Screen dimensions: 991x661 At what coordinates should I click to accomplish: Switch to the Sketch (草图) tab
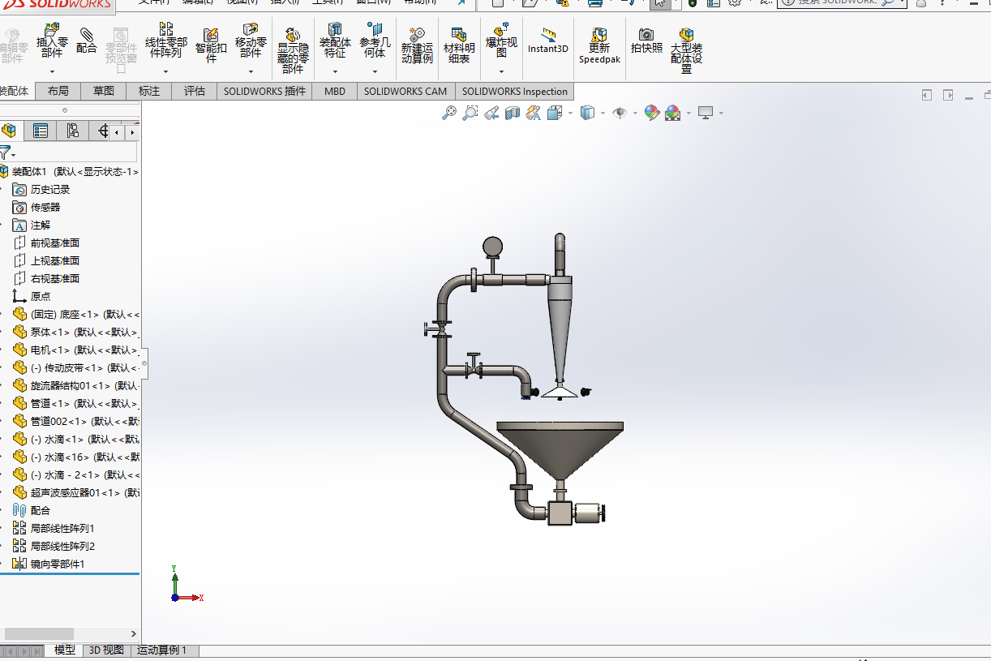104,92
